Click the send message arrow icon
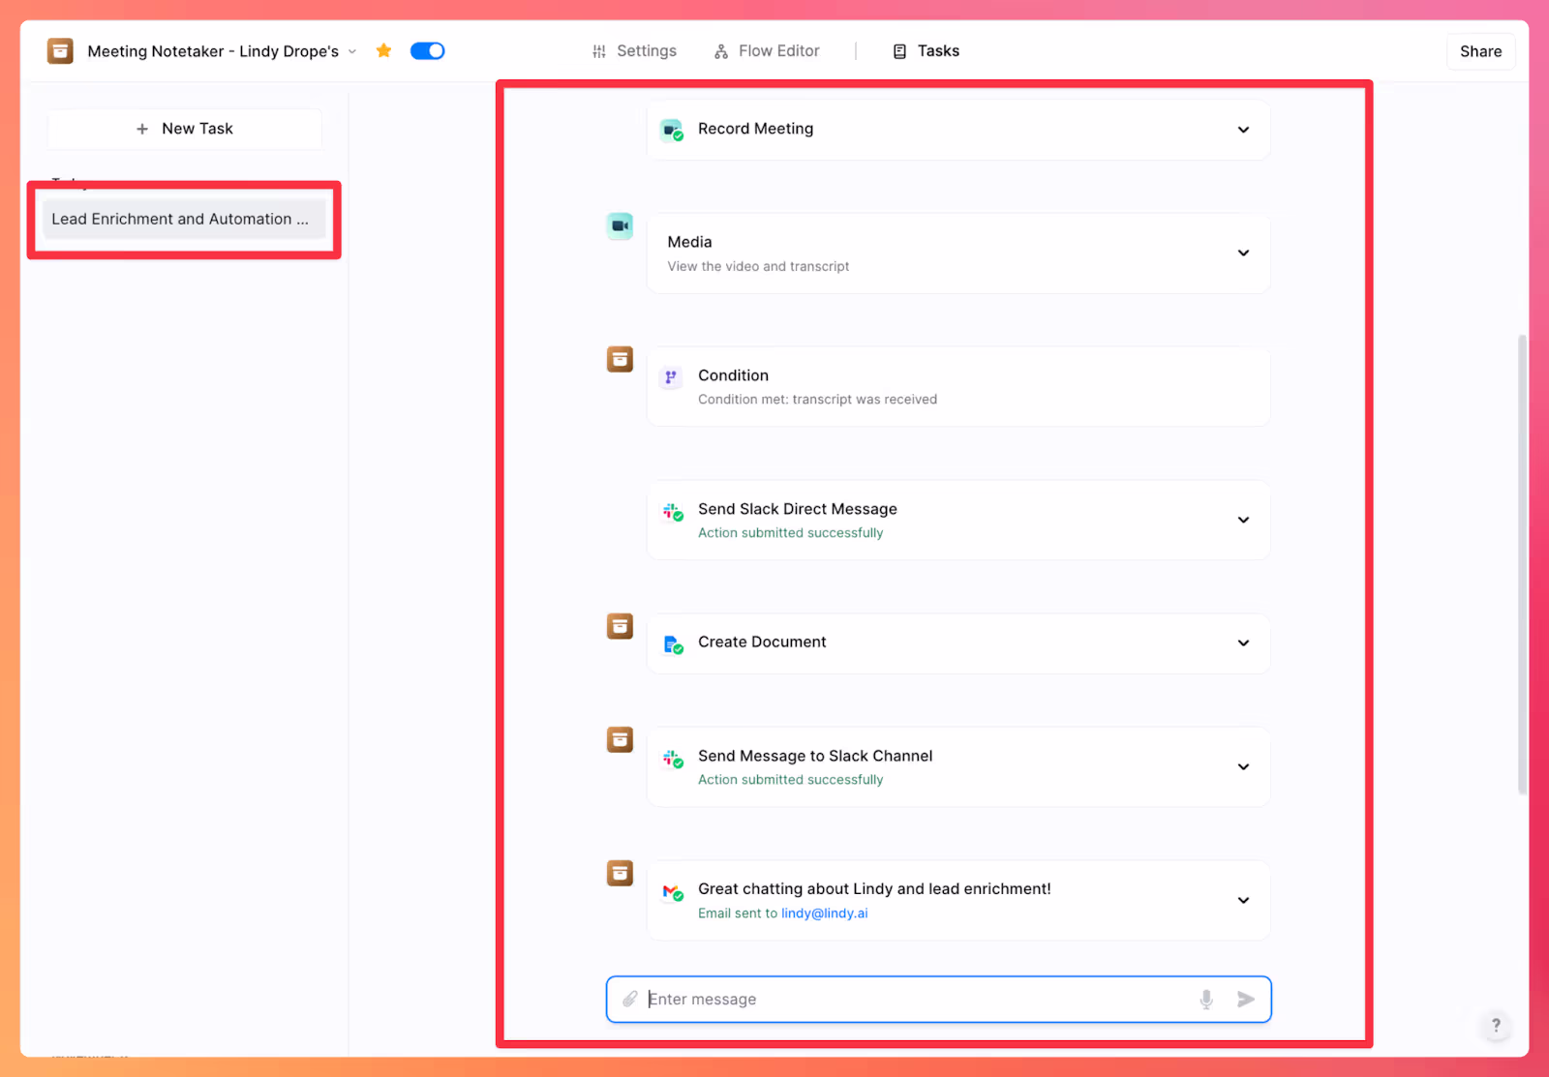This screenshot has height=1077, width=1549. tap(1246, 1000)
